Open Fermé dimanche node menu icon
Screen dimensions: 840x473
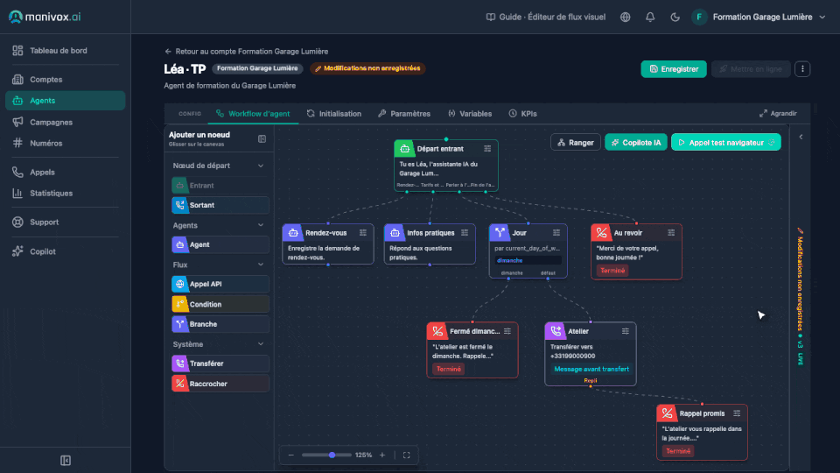pyautogui.click(x=507, y=331)
